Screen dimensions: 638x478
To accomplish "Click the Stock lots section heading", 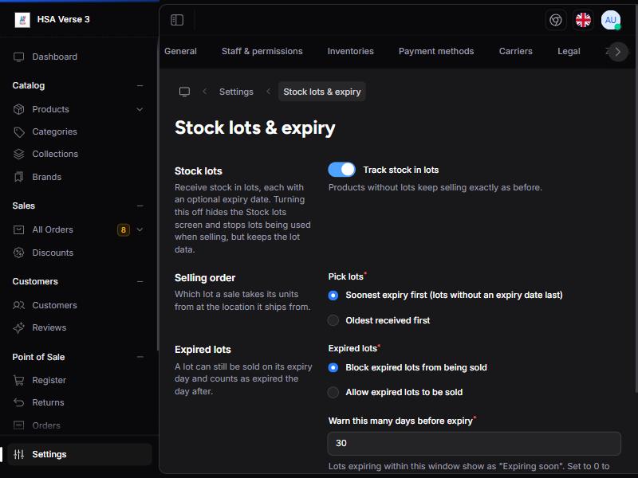I will (198, 171).
